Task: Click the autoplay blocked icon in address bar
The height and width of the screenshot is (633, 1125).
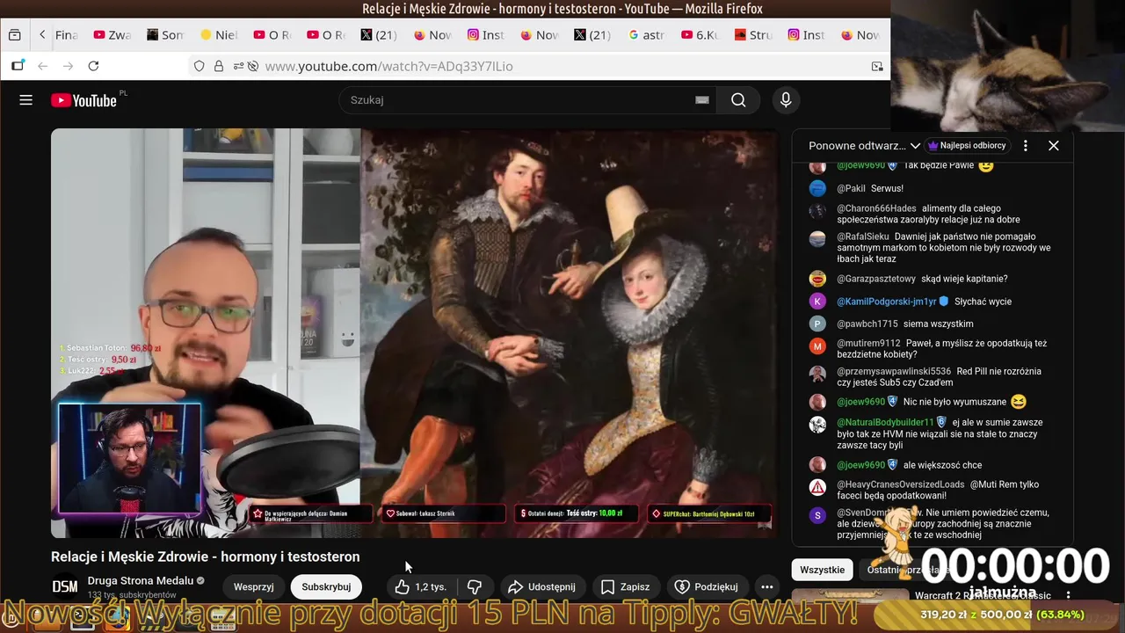Action: [253, 66]
